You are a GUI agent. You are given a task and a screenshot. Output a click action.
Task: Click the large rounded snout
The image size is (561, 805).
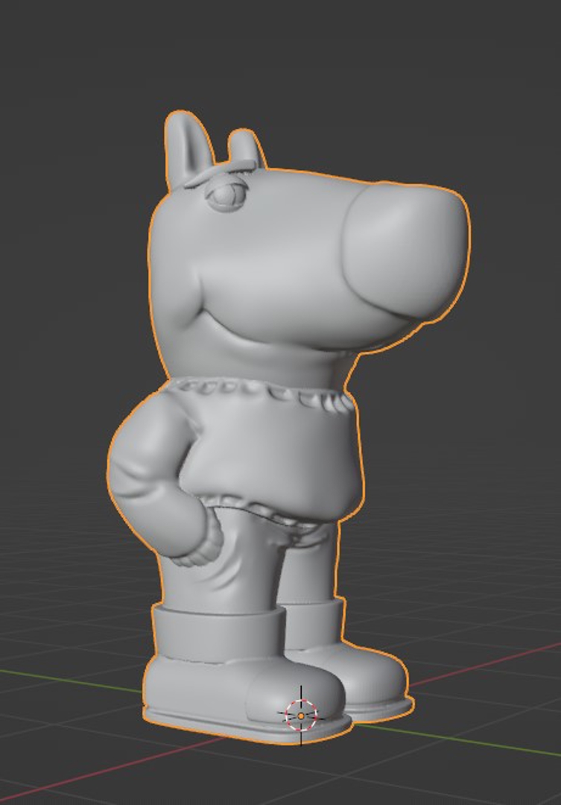click(406, 246)
